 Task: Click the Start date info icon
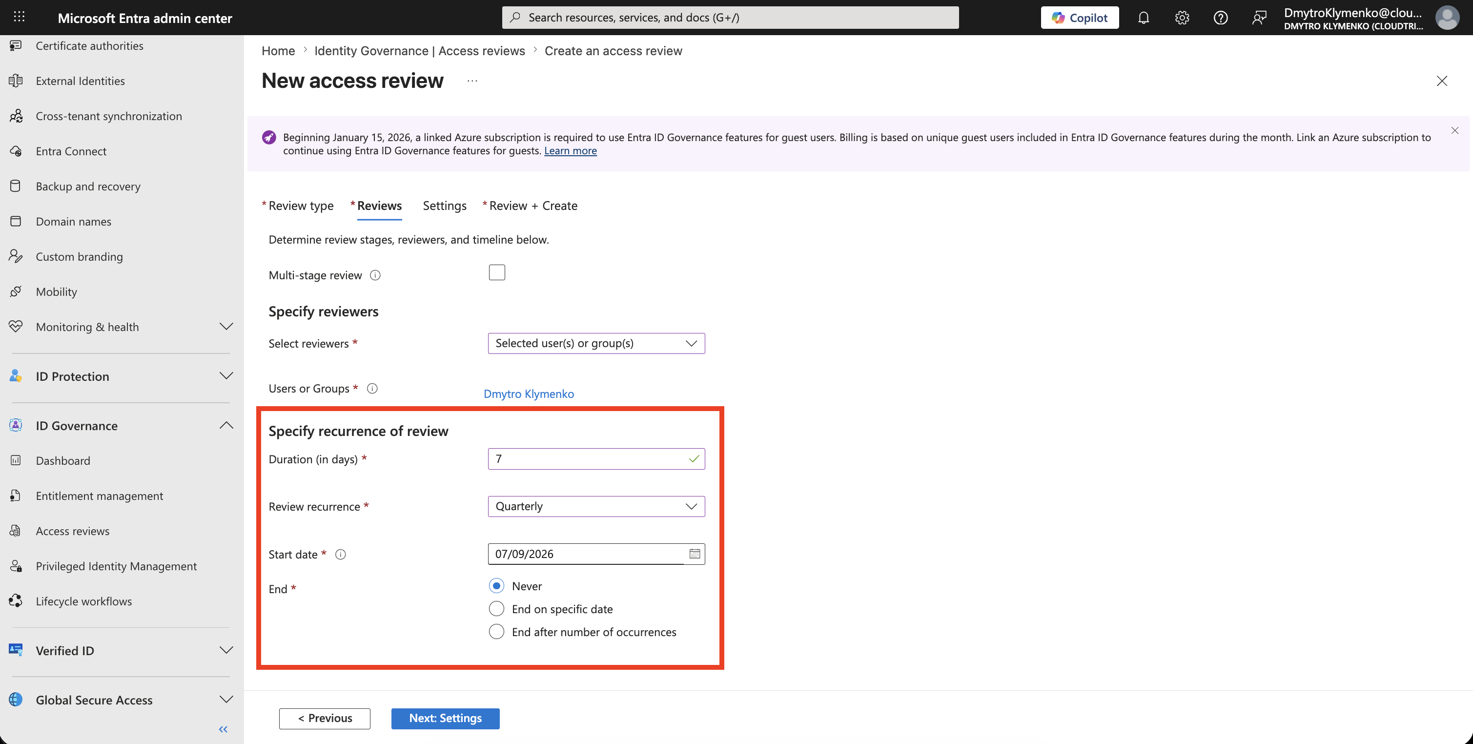click(x=340, y=554)
